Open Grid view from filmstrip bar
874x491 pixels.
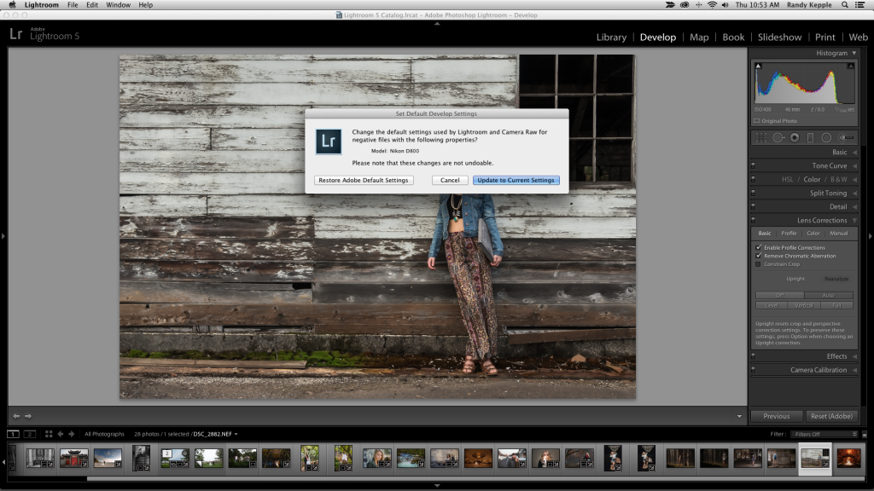click(x=49, y=434)
